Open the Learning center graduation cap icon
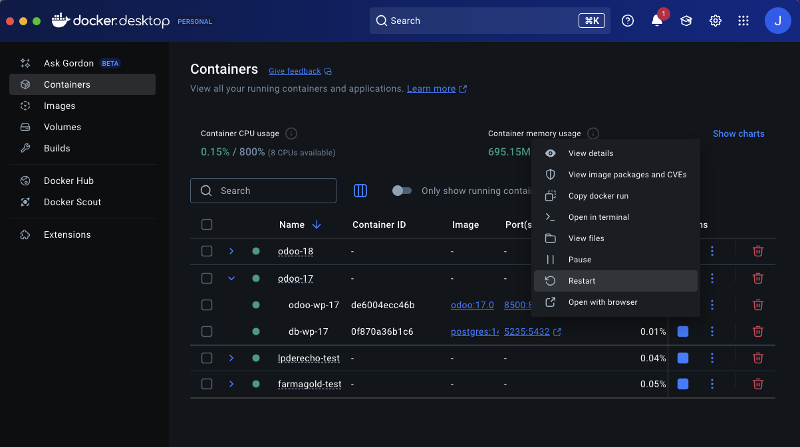 tap(686, 21)
